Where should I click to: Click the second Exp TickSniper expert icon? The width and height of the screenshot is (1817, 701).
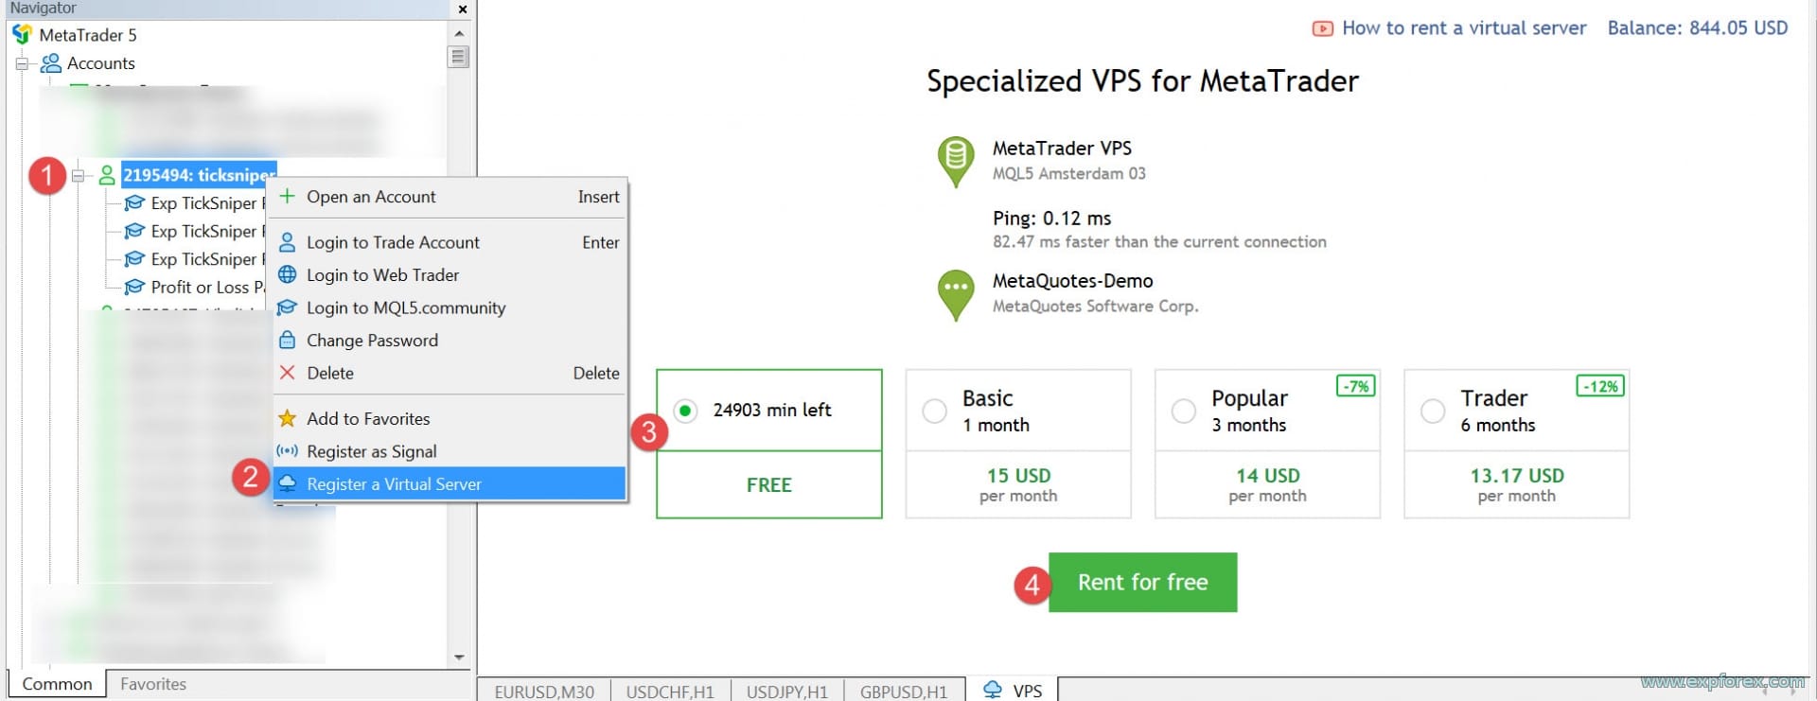(135, 232)
